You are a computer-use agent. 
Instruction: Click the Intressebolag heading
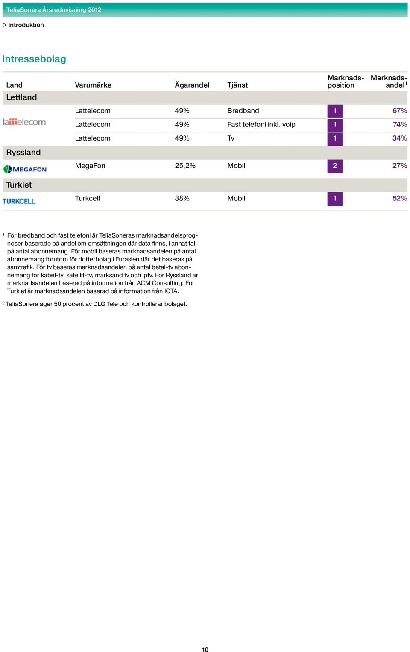coord(34,59)
